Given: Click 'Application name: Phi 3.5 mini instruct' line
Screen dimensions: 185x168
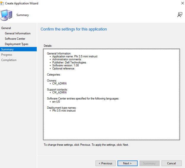Looking at the screenshot, I should [75, 56].
